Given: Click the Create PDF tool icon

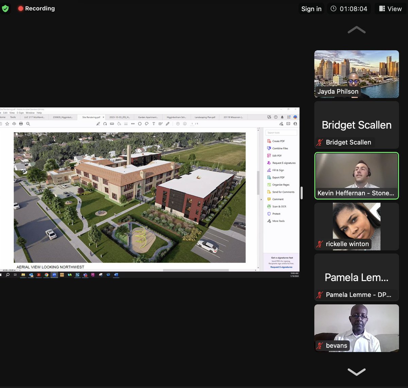Looking at the screenshot, I should (x=269, y=141).
